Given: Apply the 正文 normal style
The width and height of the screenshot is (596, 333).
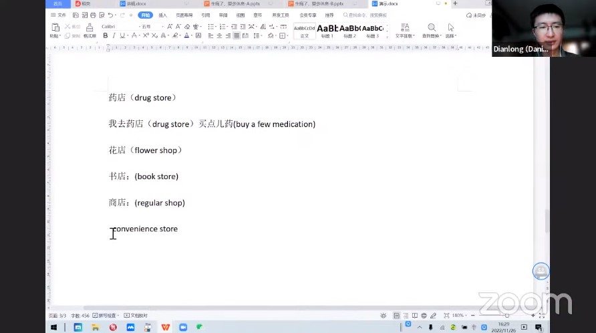Looking at the screenshot, I should click(305, 31).
